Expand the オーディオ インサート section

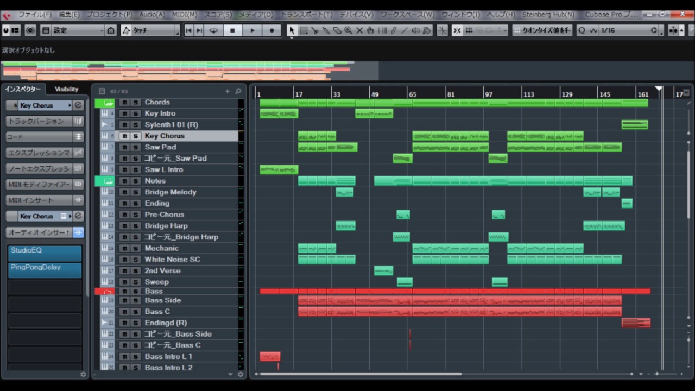coord(45,232)
